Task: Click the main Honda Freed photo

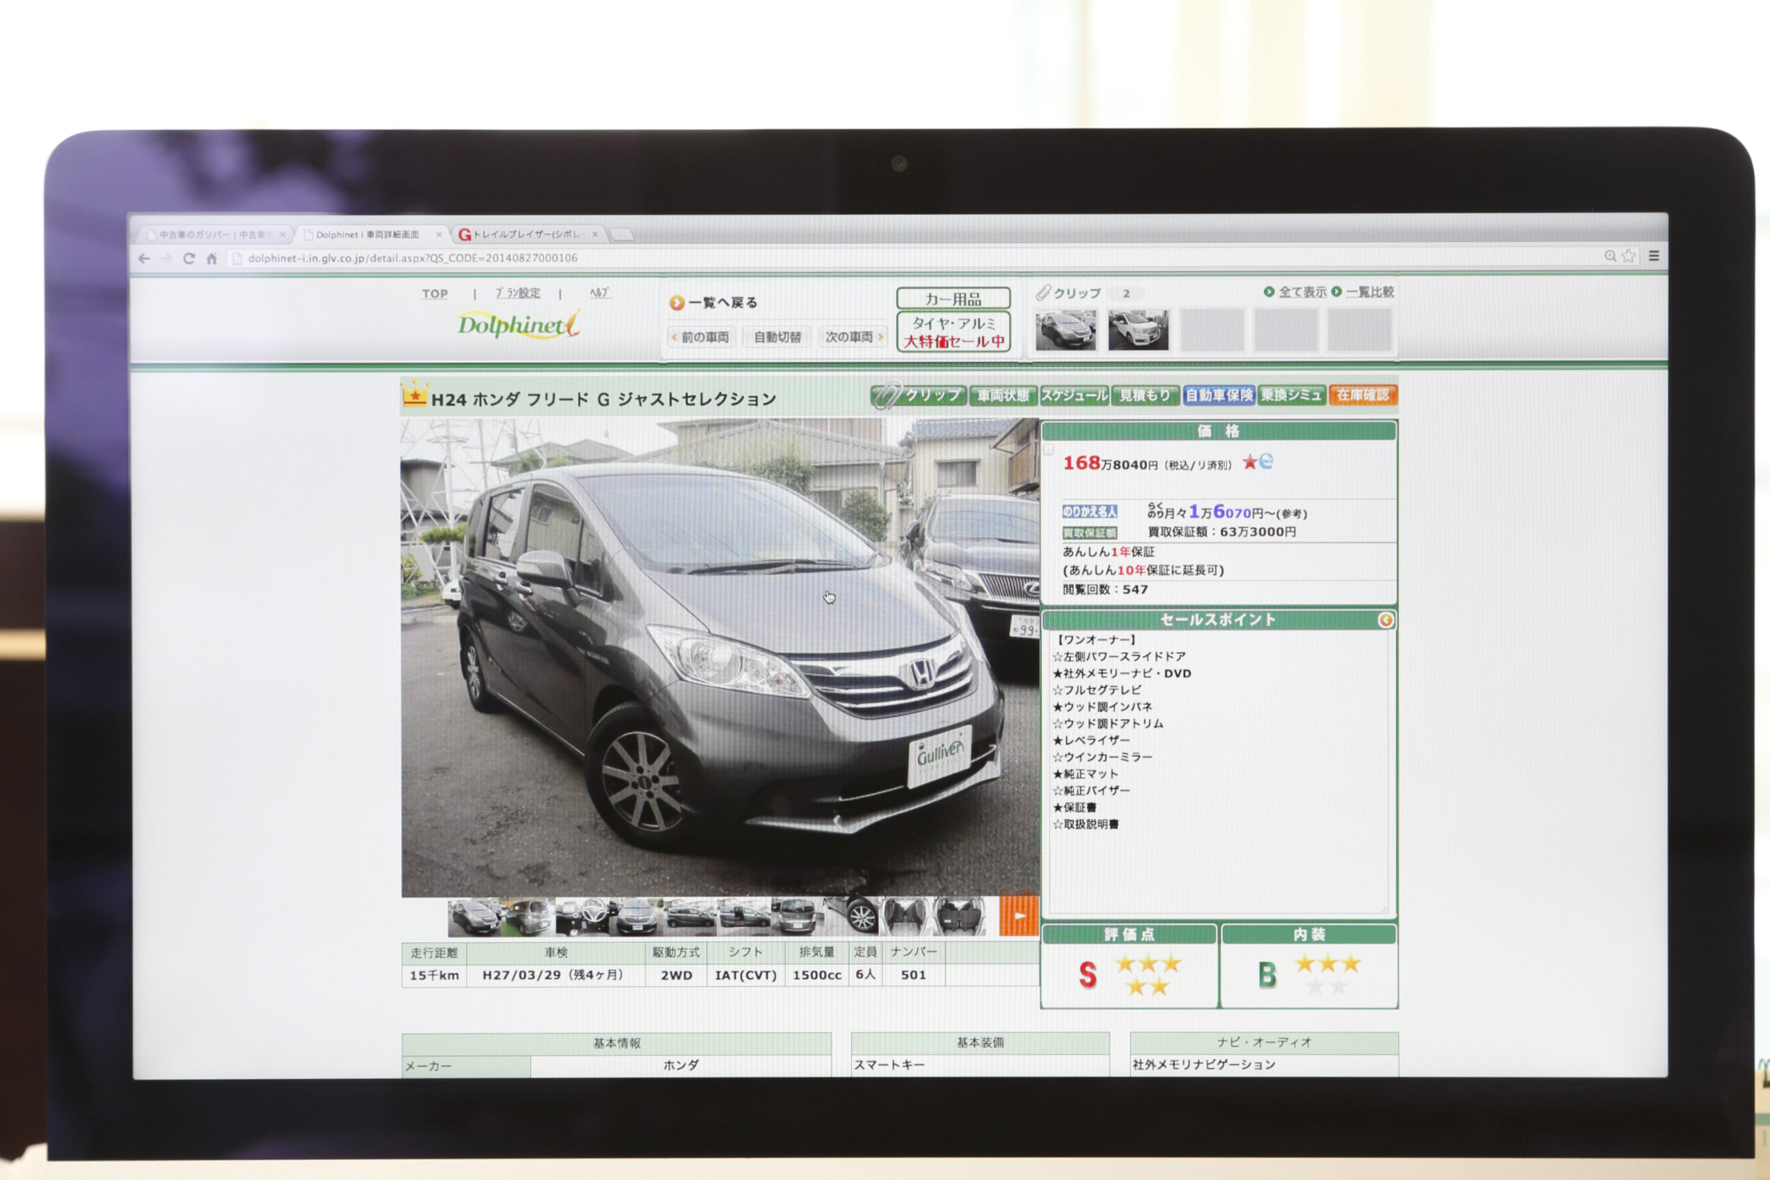Action: (x=720, y=657)
